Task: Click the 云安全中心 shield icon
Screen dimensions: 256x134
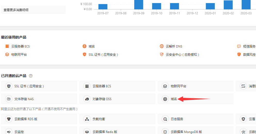Action: pyautogui.click(x=162, y=54)
